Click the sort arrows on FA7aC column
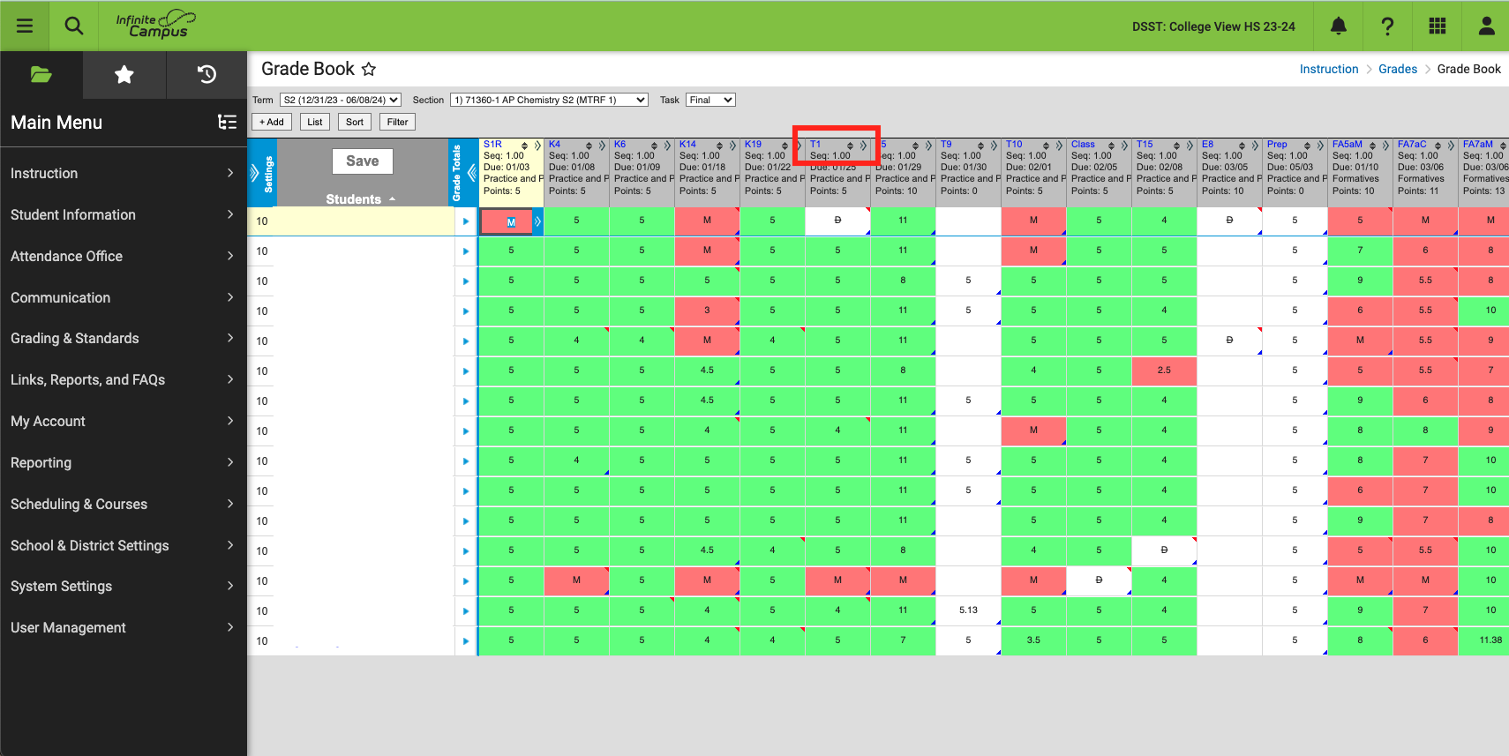The width and height of the screenshot is (1509, 756). click(x=1438, y=146)
